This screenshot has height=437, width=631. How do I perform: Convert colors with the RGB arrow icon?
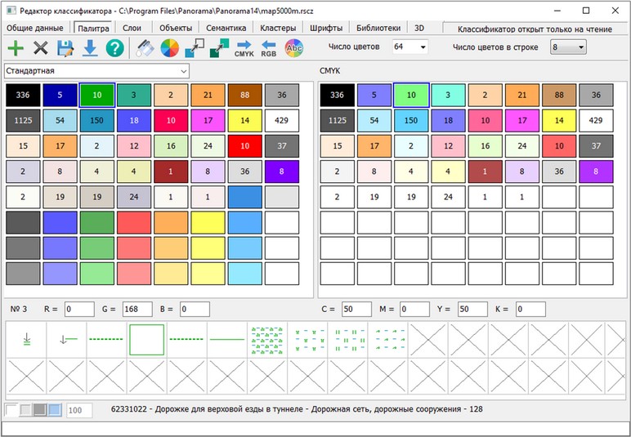tap(268, 49)
